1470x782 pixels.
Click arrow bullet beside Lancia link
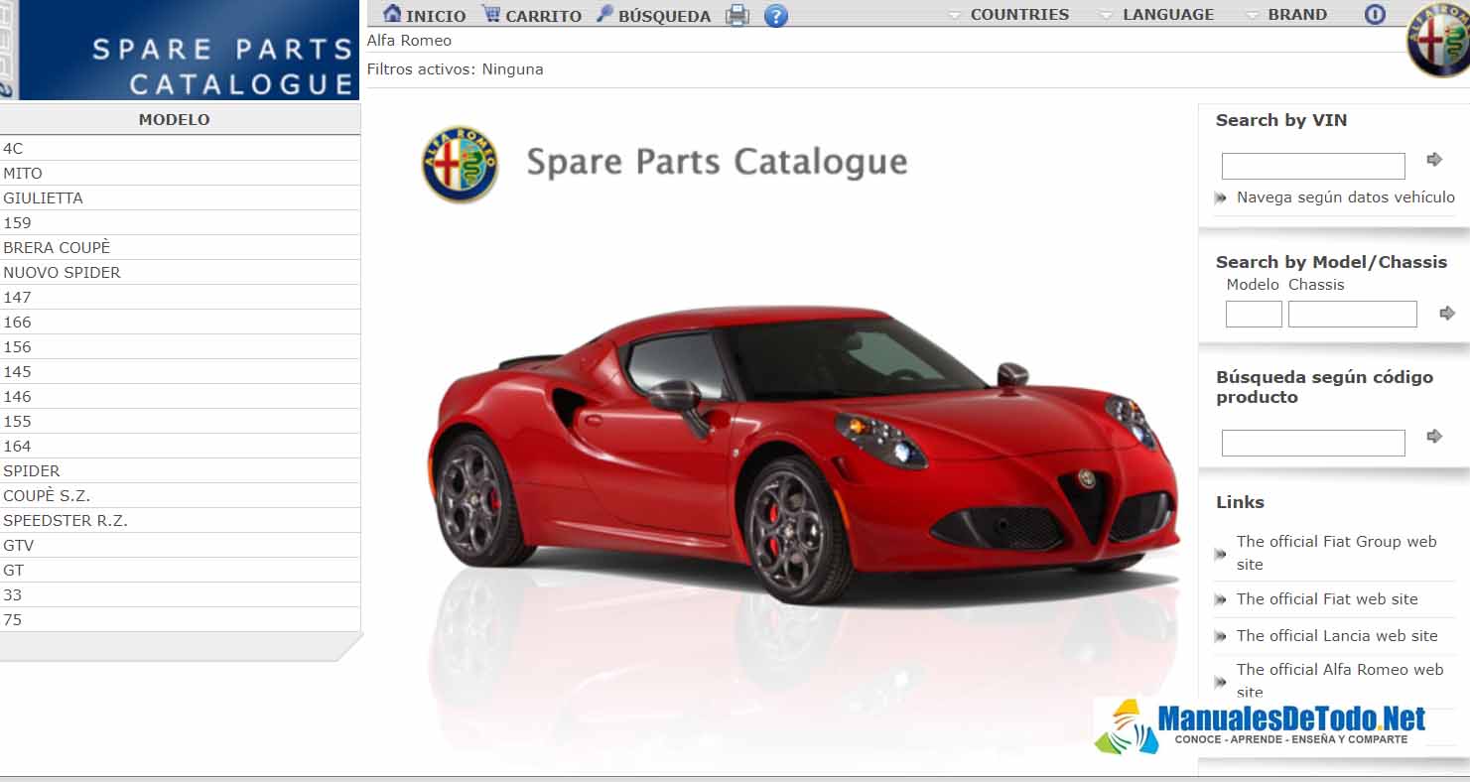1221,637
